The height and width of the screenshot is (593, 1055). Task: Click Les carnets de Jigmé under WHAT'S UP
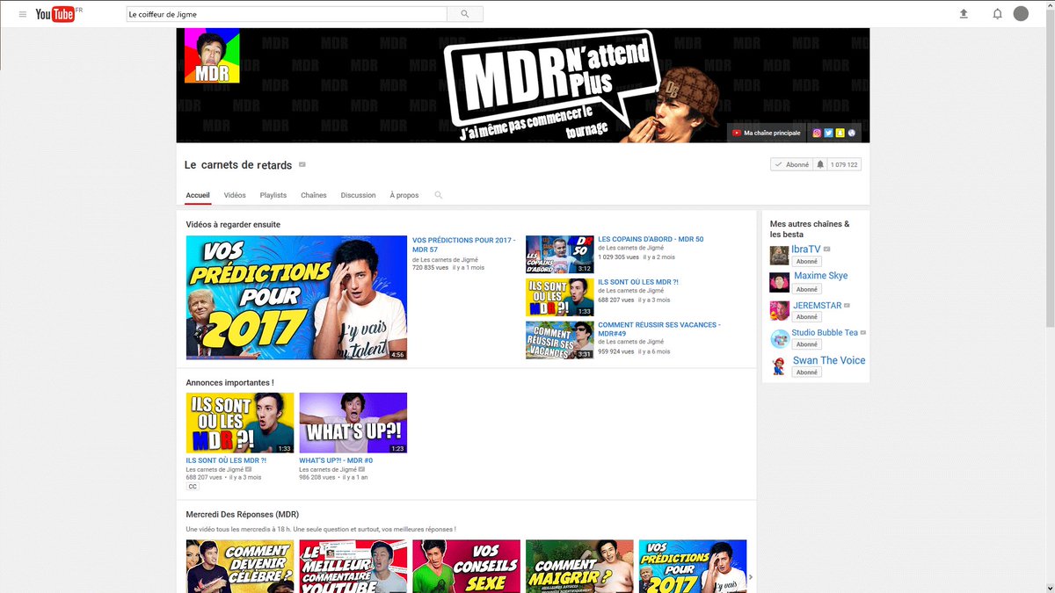329,469
